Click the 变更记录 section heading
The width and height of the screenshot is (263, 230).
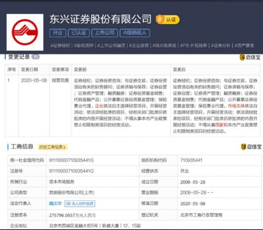click(19, 57)
